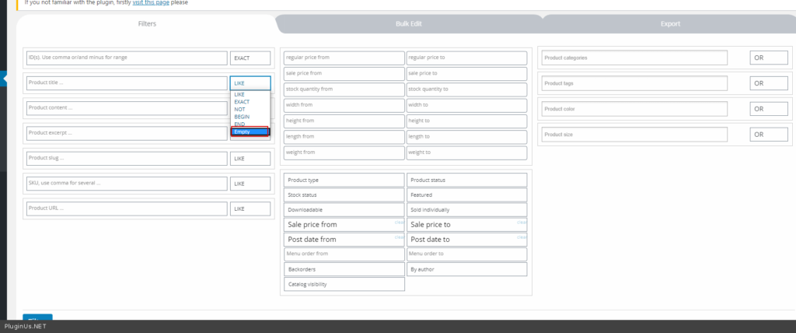Viewport: 796px width, 333px height.
Task: Clear the Post date to field
Action: 522,237
